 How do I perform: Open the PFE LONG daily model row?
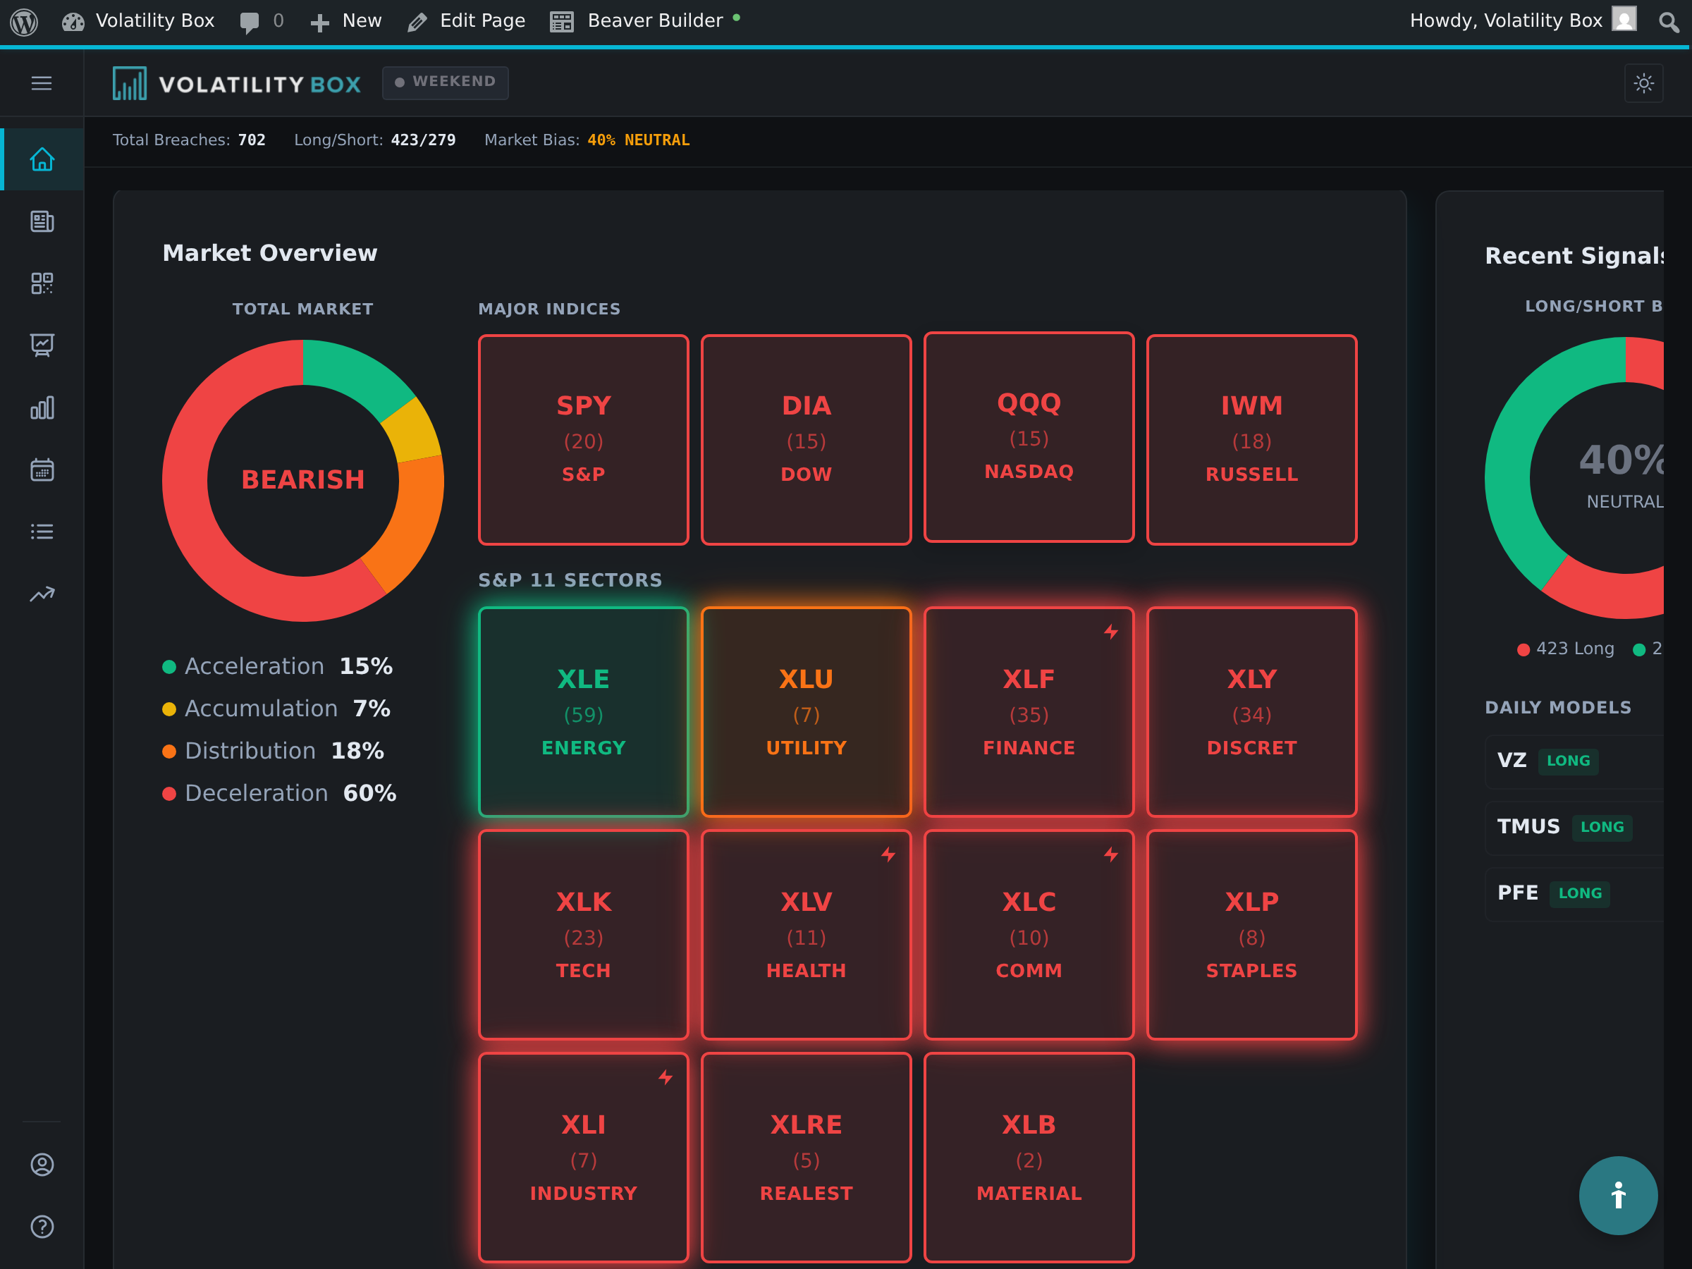(x=1574, y=893)
